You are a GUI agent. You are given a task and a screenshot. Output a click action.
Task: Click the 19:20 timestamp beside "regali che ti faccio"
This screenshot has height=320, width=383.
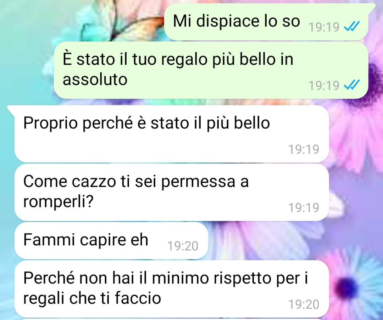pyautogui.click(x=304, y=304)
